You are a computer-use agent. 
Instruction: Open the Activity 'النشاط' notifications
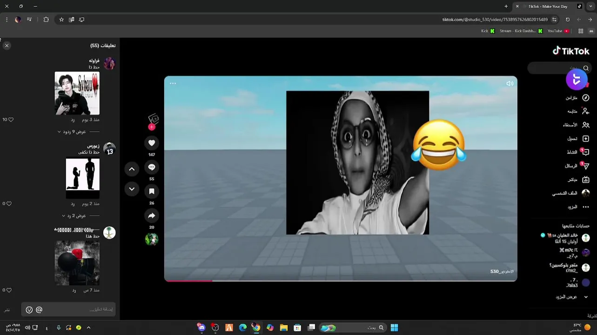[578, 152]
